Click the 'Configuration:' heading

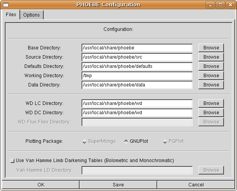click(118, 29)
